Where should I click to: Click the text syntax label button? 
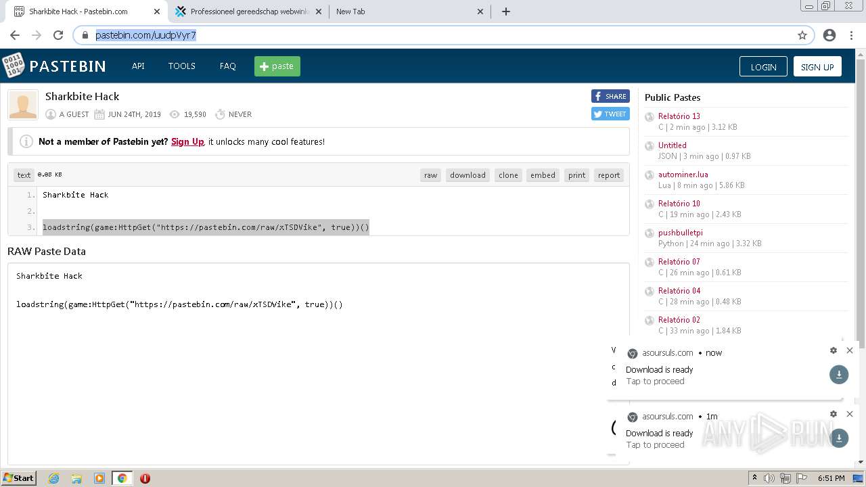(24, 175)
